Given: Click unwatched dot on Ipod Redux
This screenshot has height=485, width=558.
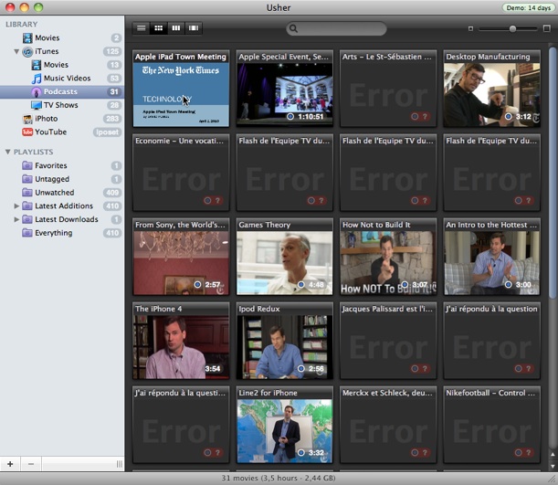Looking at the screenshot, I should click(x=301, y=368).
